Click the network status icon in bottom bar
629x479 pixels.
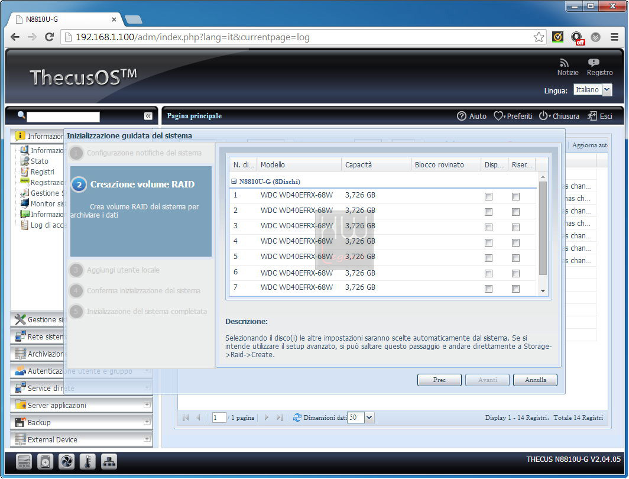tap(109, 462)
